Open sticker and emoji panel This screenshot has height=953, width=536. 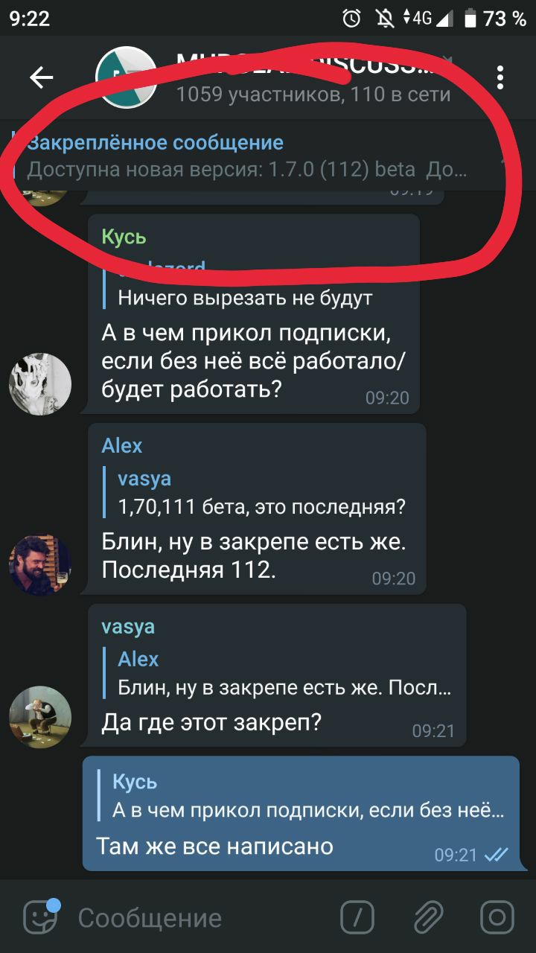[41, 917]
